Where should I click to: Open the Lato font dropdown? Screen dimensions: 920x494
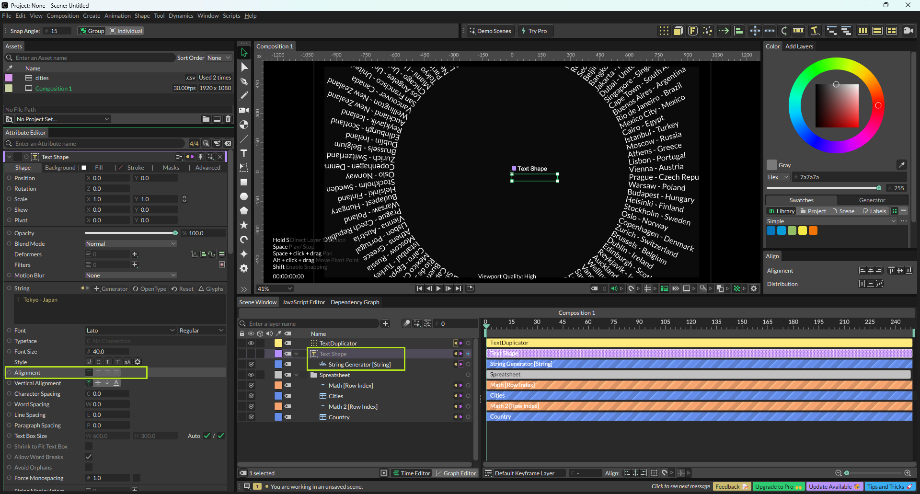[x=130, y=331]
